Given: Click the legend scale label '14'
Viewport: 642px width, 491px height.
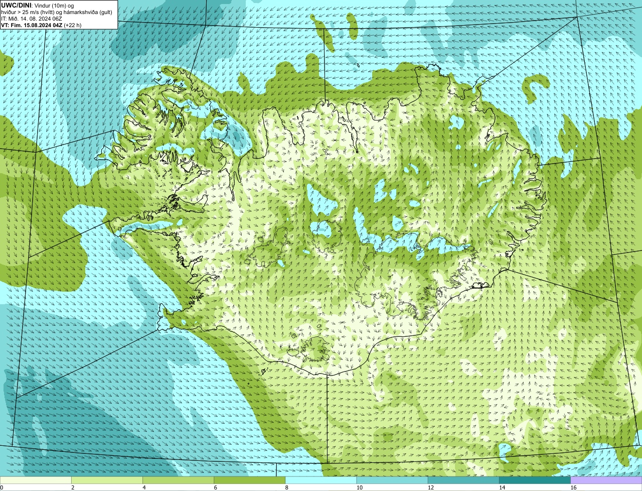Looking at the screenshot, I should point(502,487).
